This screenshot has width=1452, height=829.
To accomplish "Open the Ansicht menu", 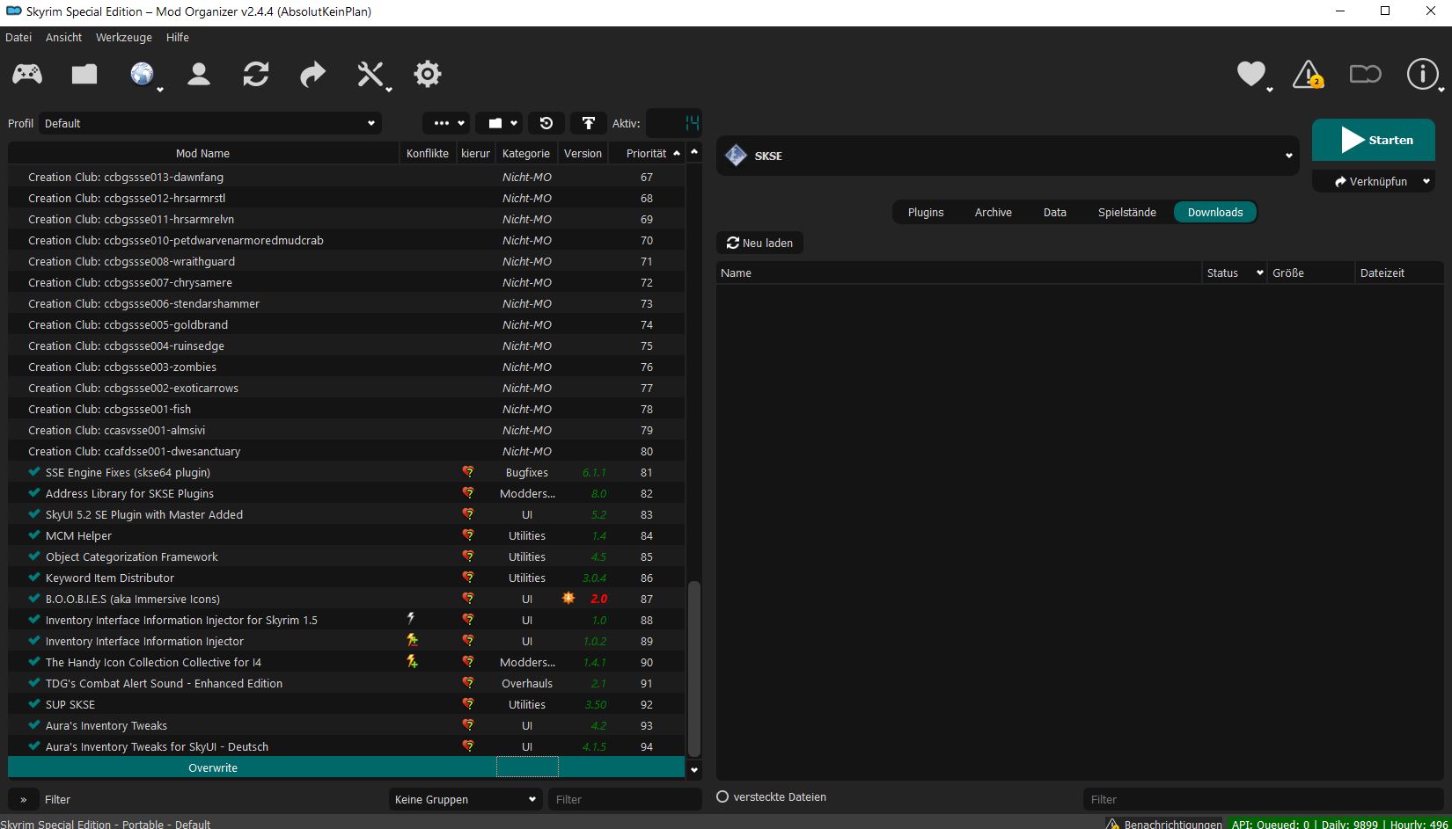I will [63, 37].
